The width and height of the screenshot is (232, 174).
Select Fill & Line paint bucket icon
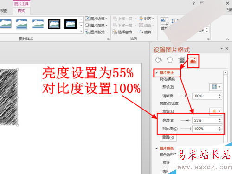(158, 60)
